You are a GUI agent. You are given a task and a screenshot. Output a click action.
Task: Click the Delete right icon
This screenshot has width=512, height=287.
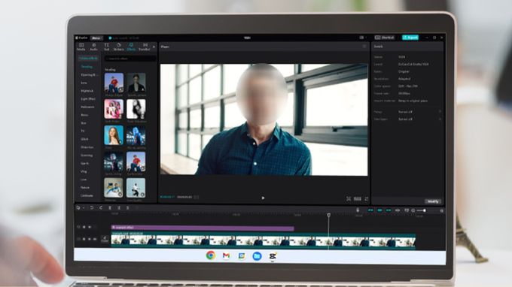128,208
